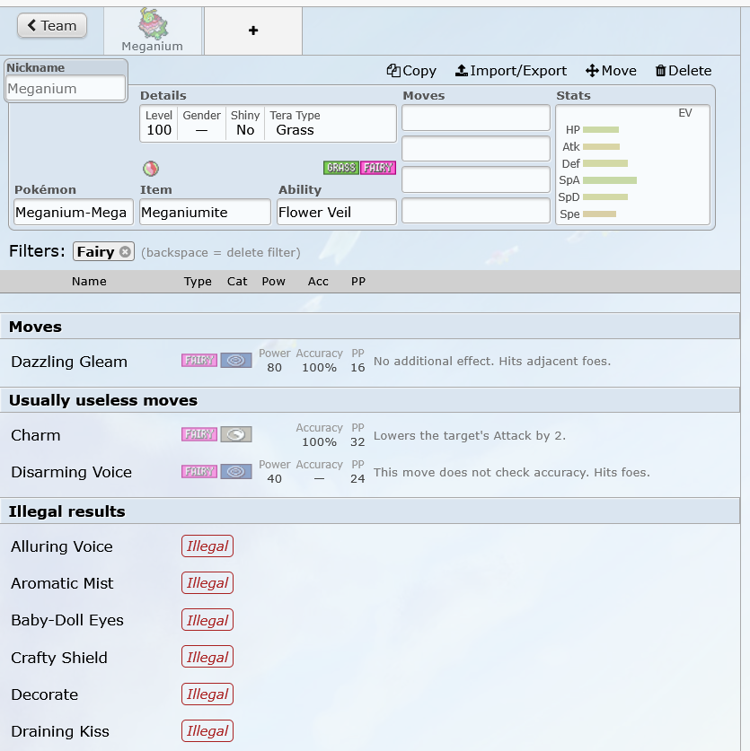
Task: Open Import/Export for this set
Action: point(511,71)
